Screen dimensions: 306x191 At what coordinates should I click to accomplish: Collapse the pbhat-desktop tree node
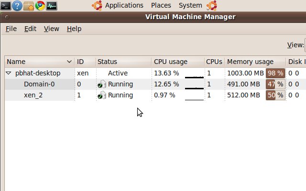[9, 73]
